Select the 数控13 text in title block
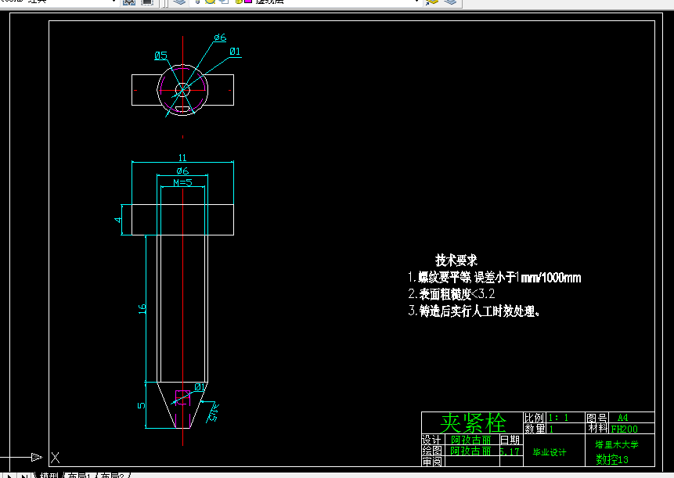 pos(611,459)
